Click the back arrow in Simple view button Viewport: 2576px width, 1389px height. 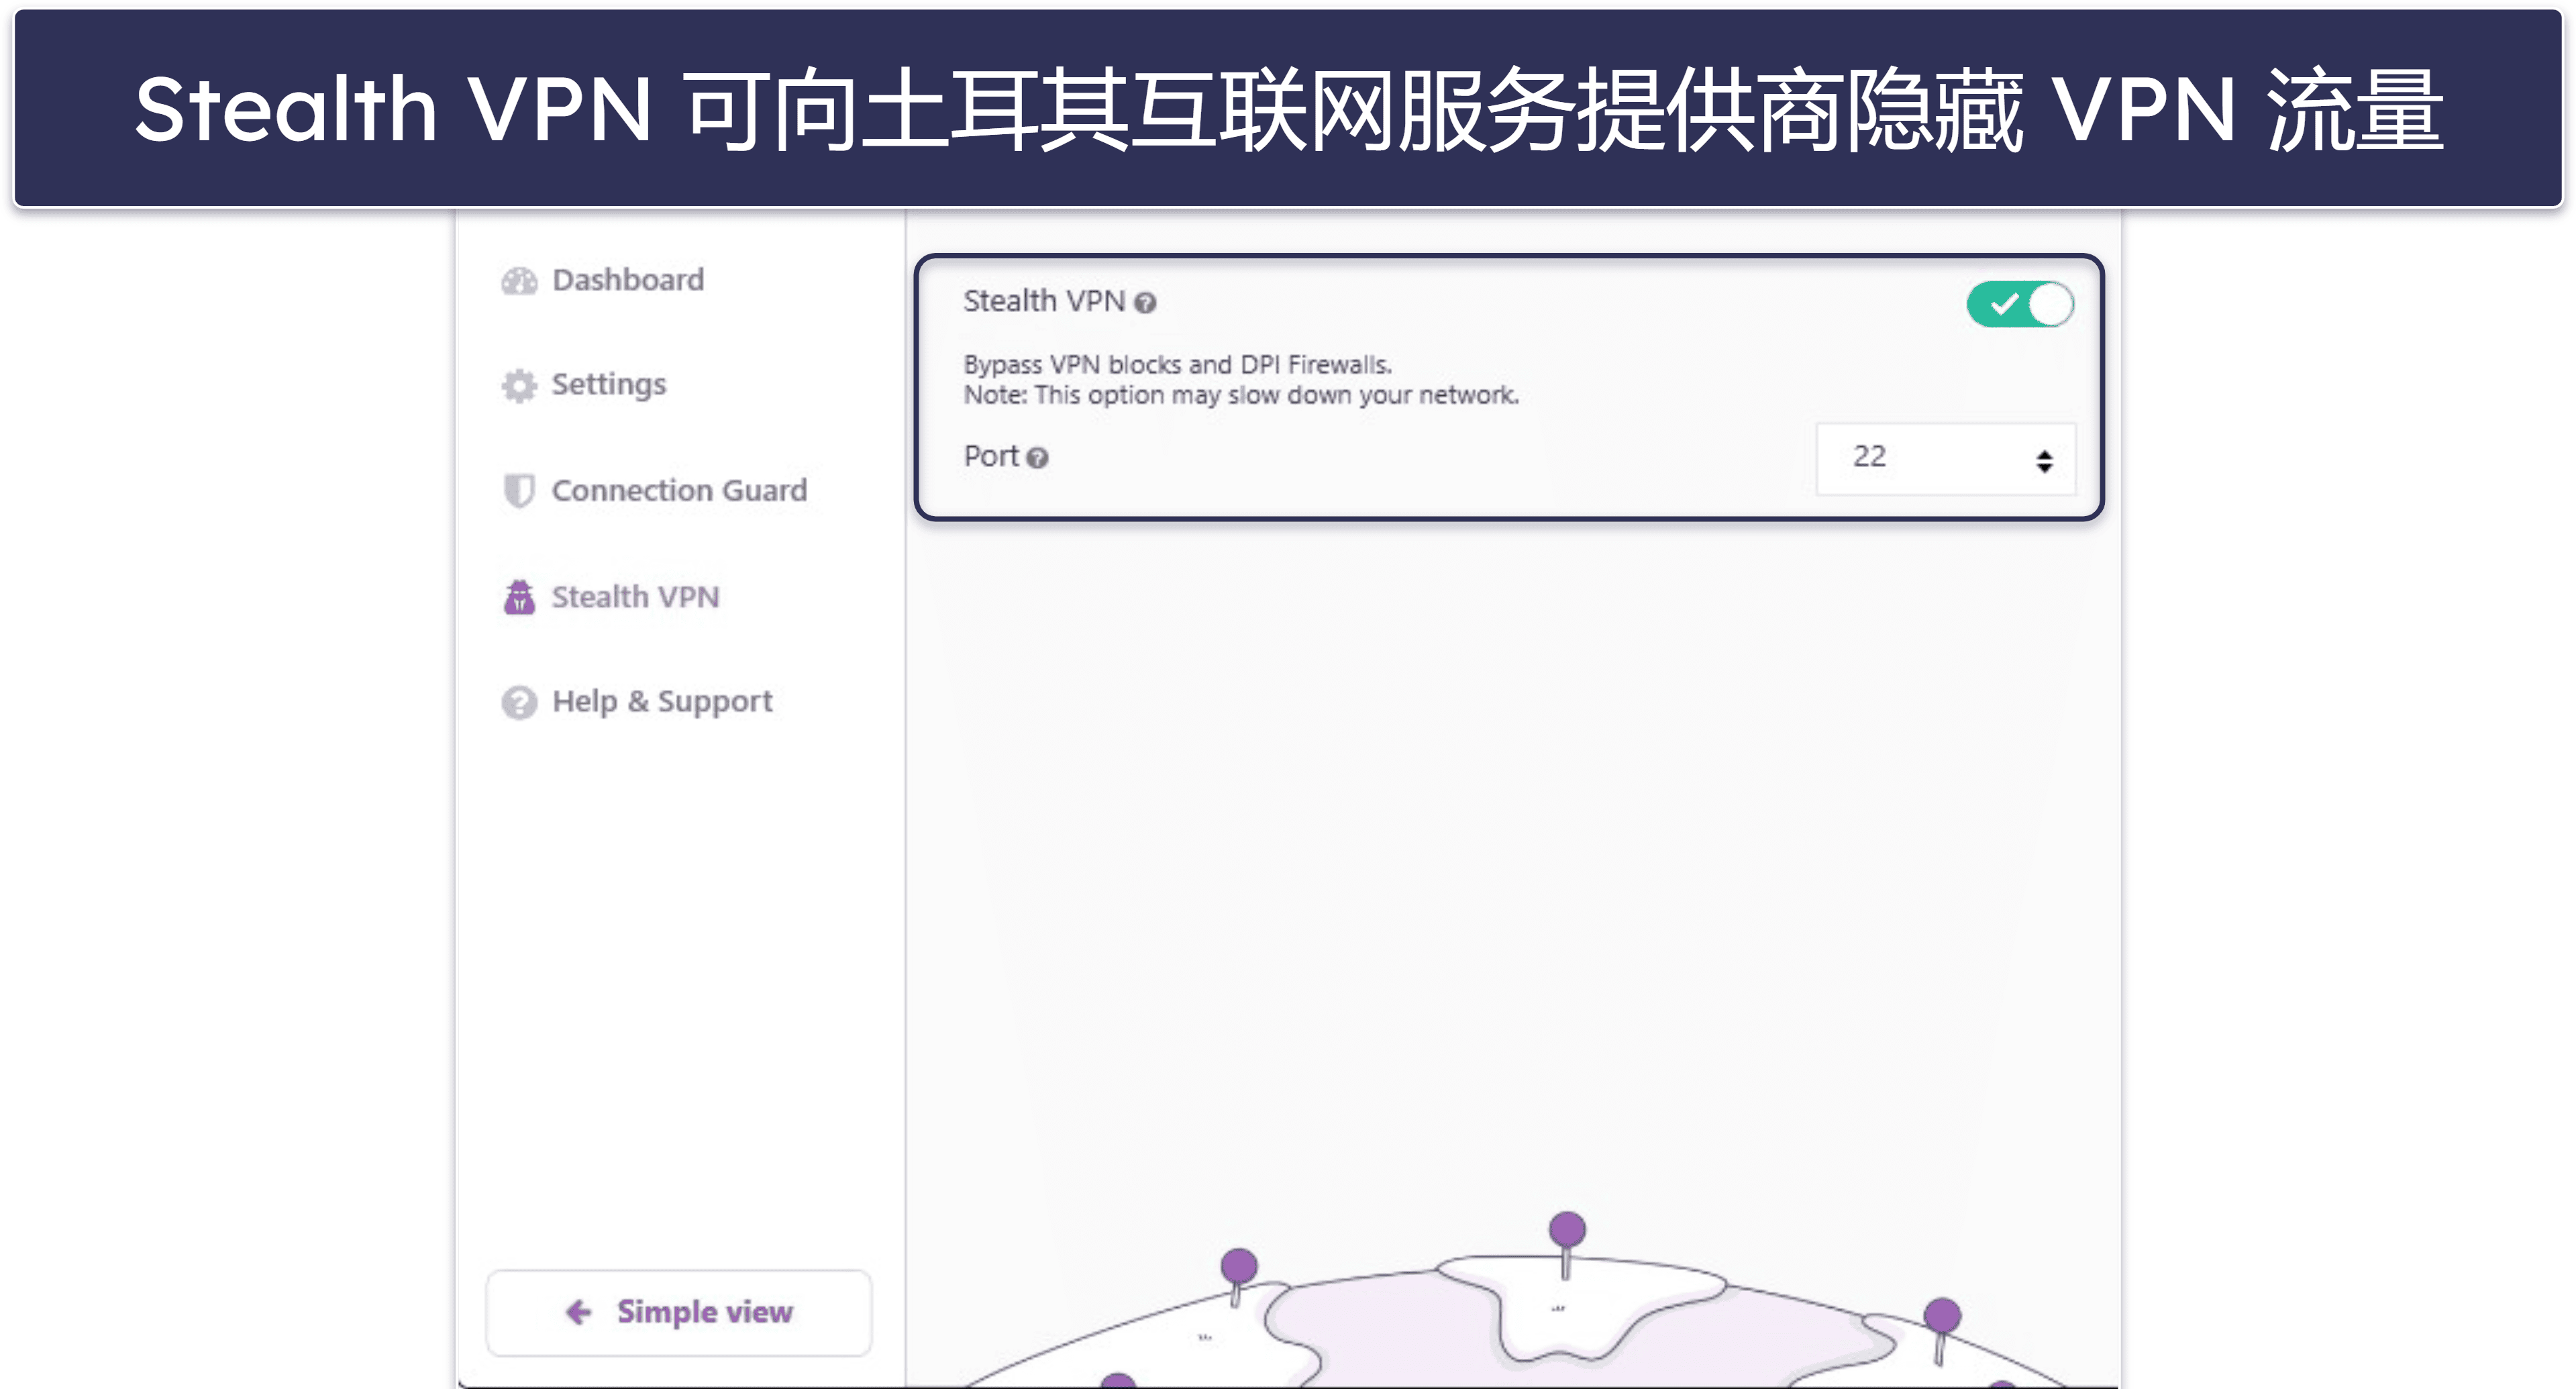click(x=579, y=1312)
